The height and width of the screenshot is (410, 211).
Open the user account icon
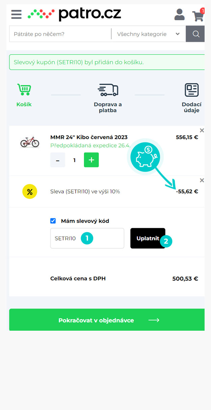[x=179, y=15]
